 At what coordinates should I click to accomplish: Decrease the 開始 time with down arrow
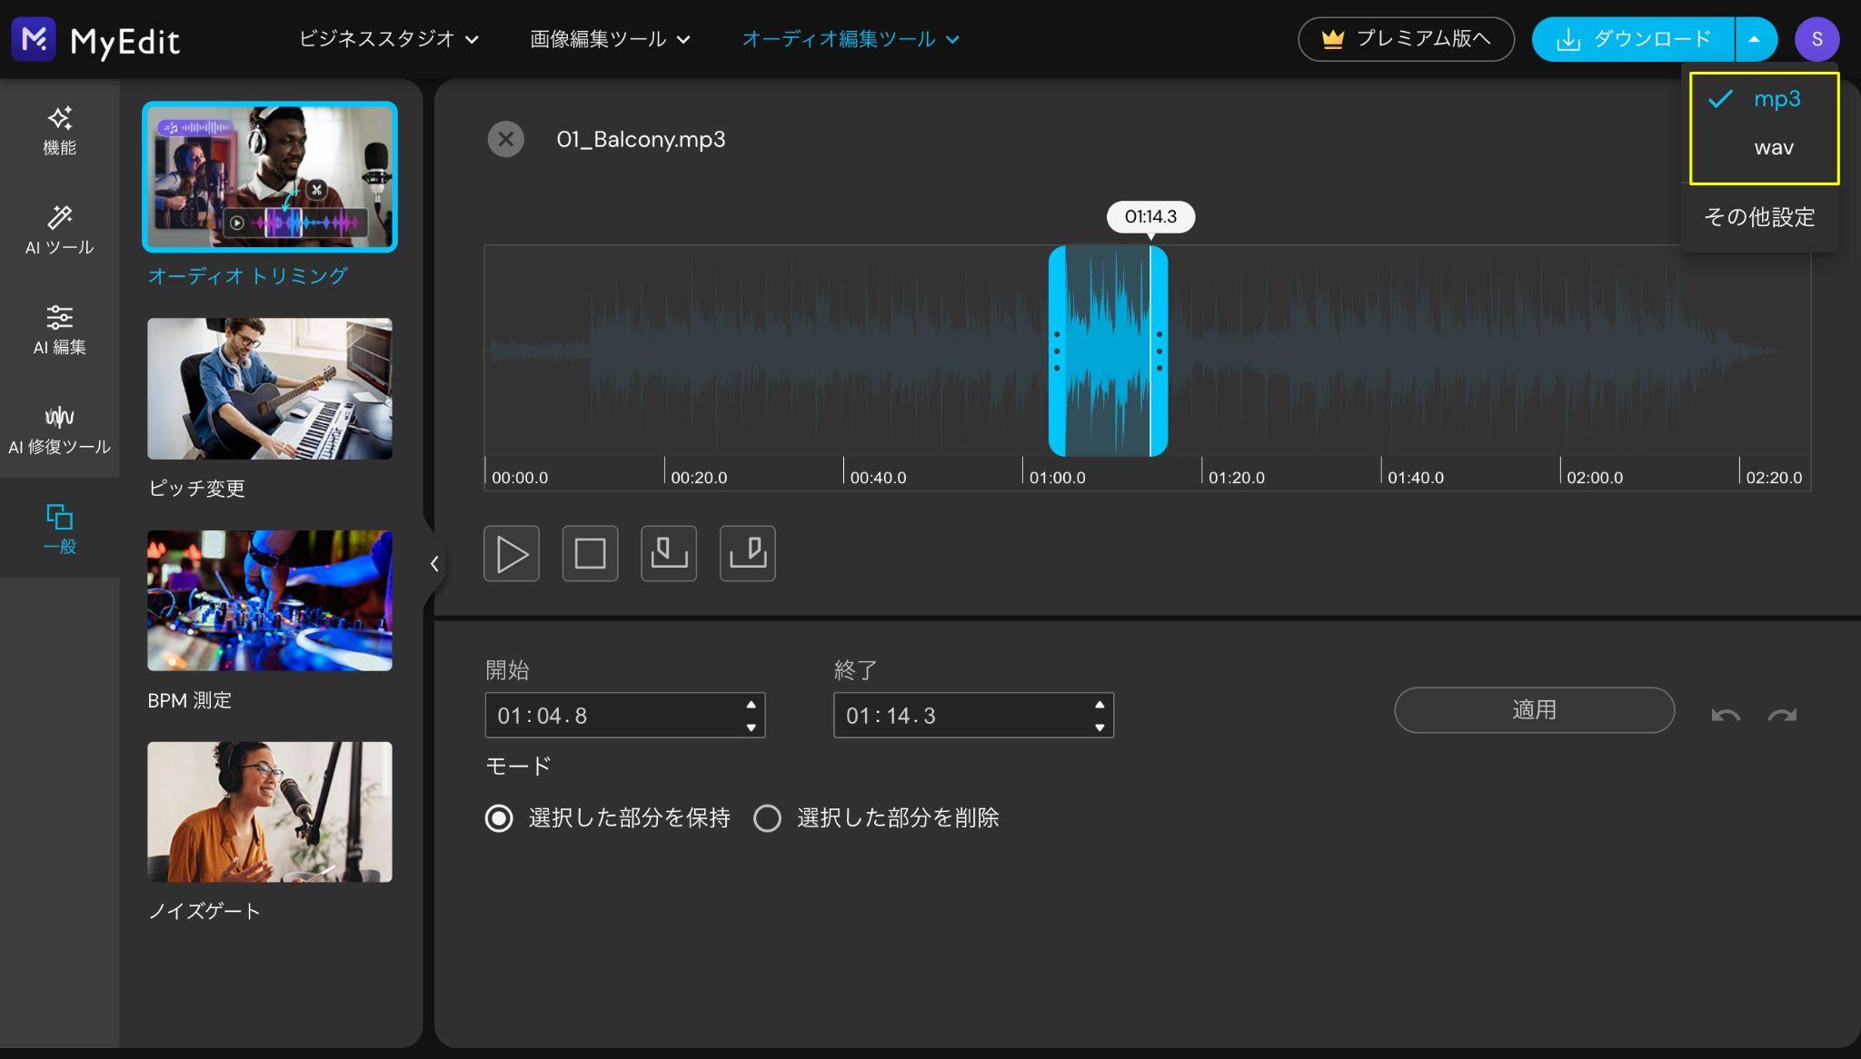click(751, 727)
